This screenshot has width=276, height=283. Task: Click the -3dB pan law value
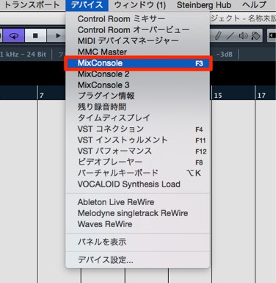[225, 54]
